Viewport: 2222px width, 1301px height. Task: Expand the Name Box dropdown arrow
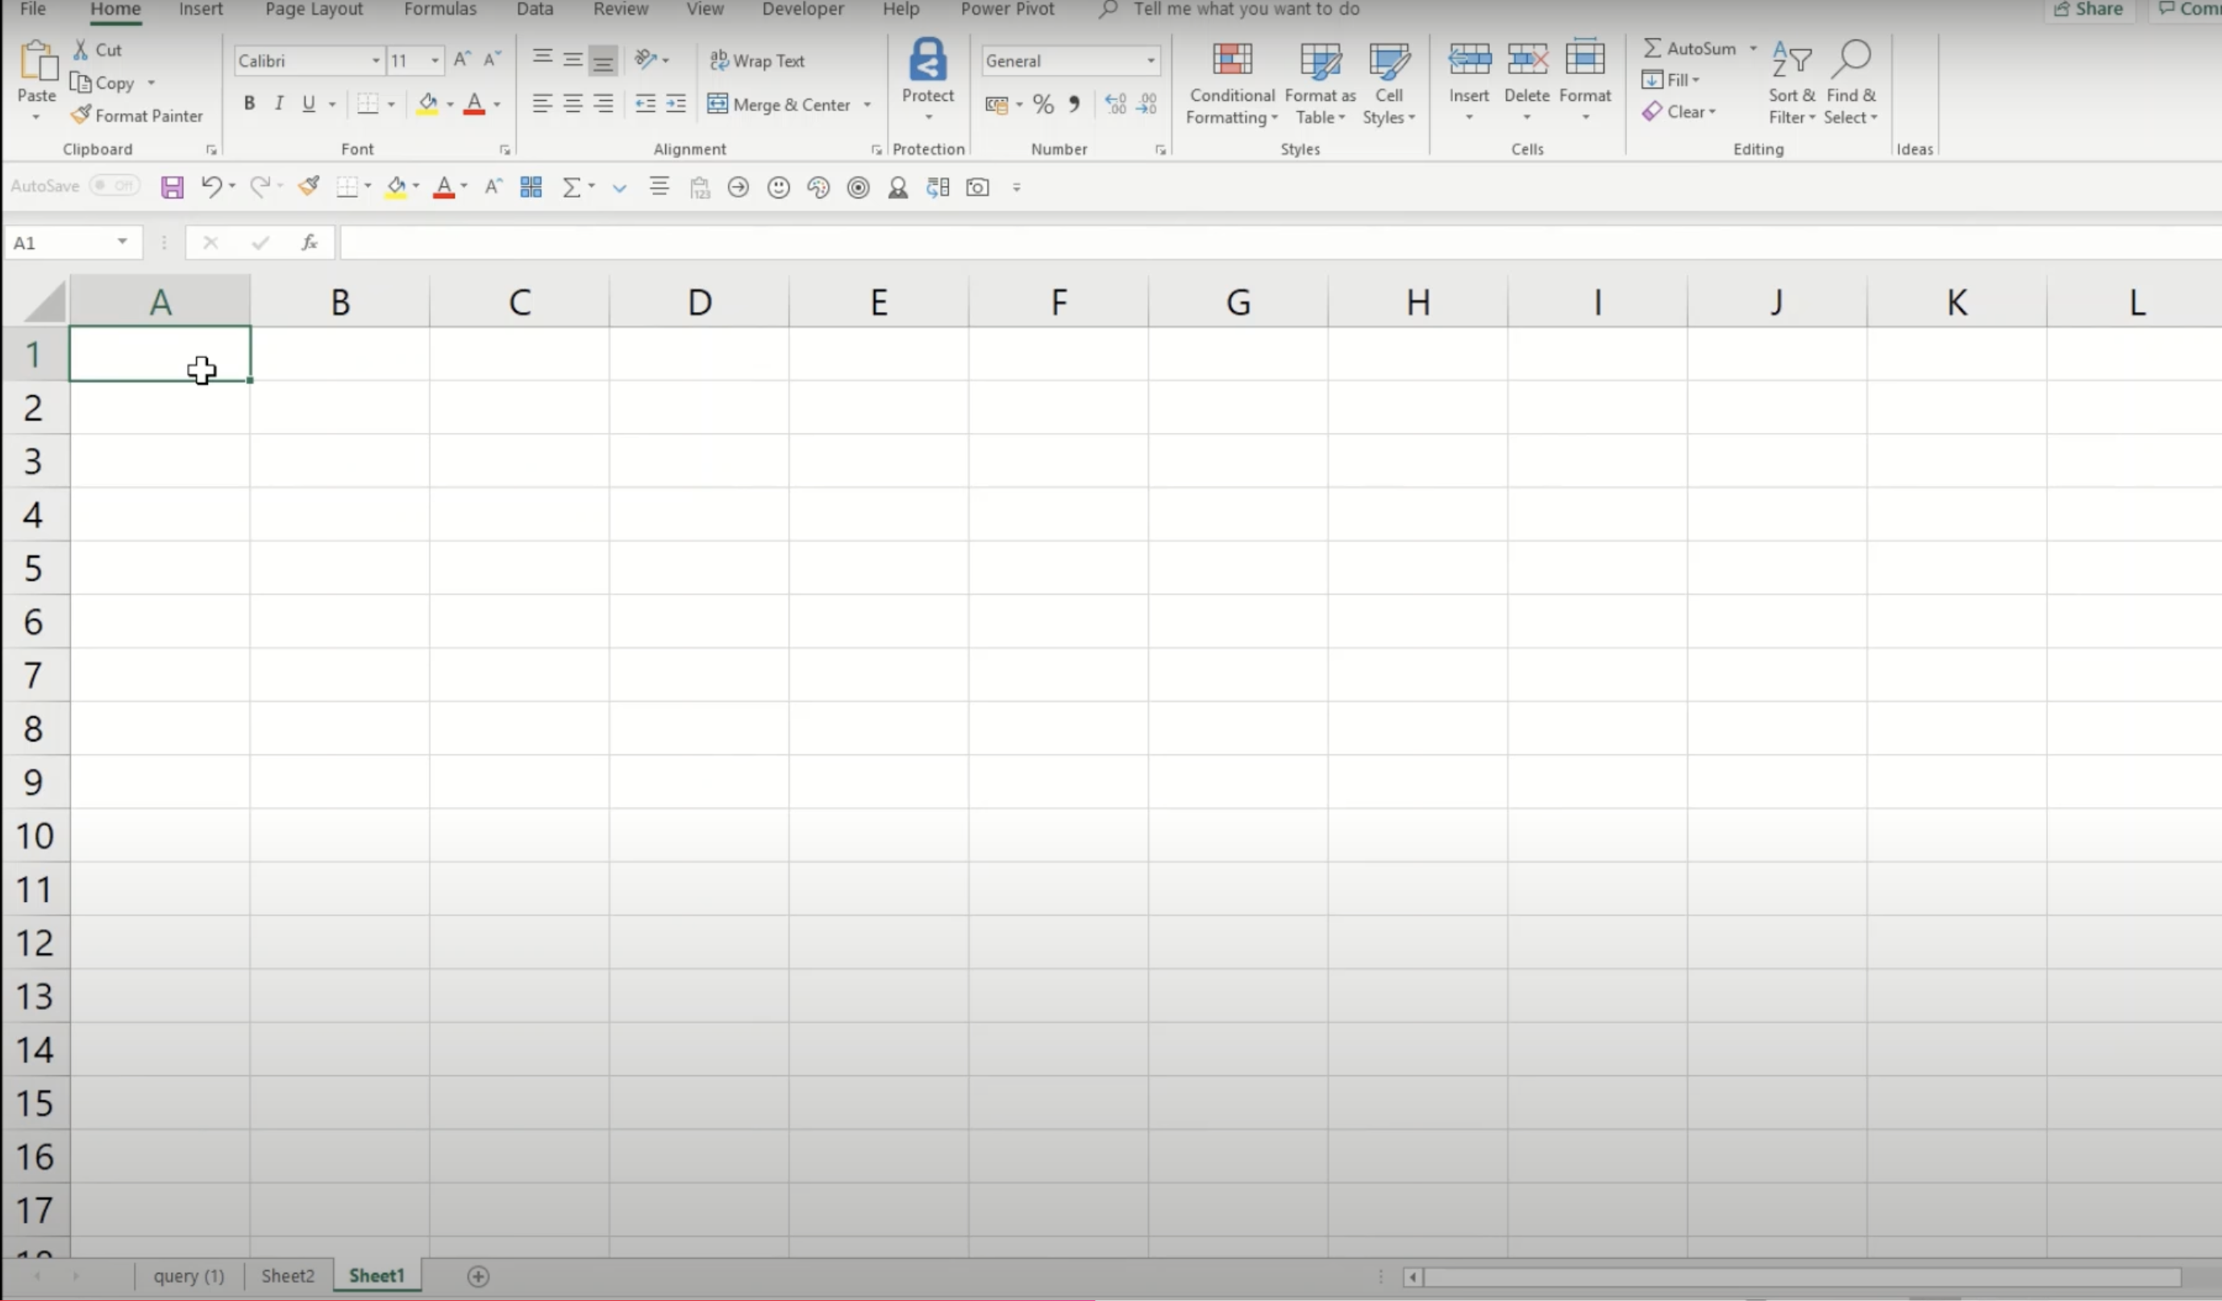click(x=123, y=243)
